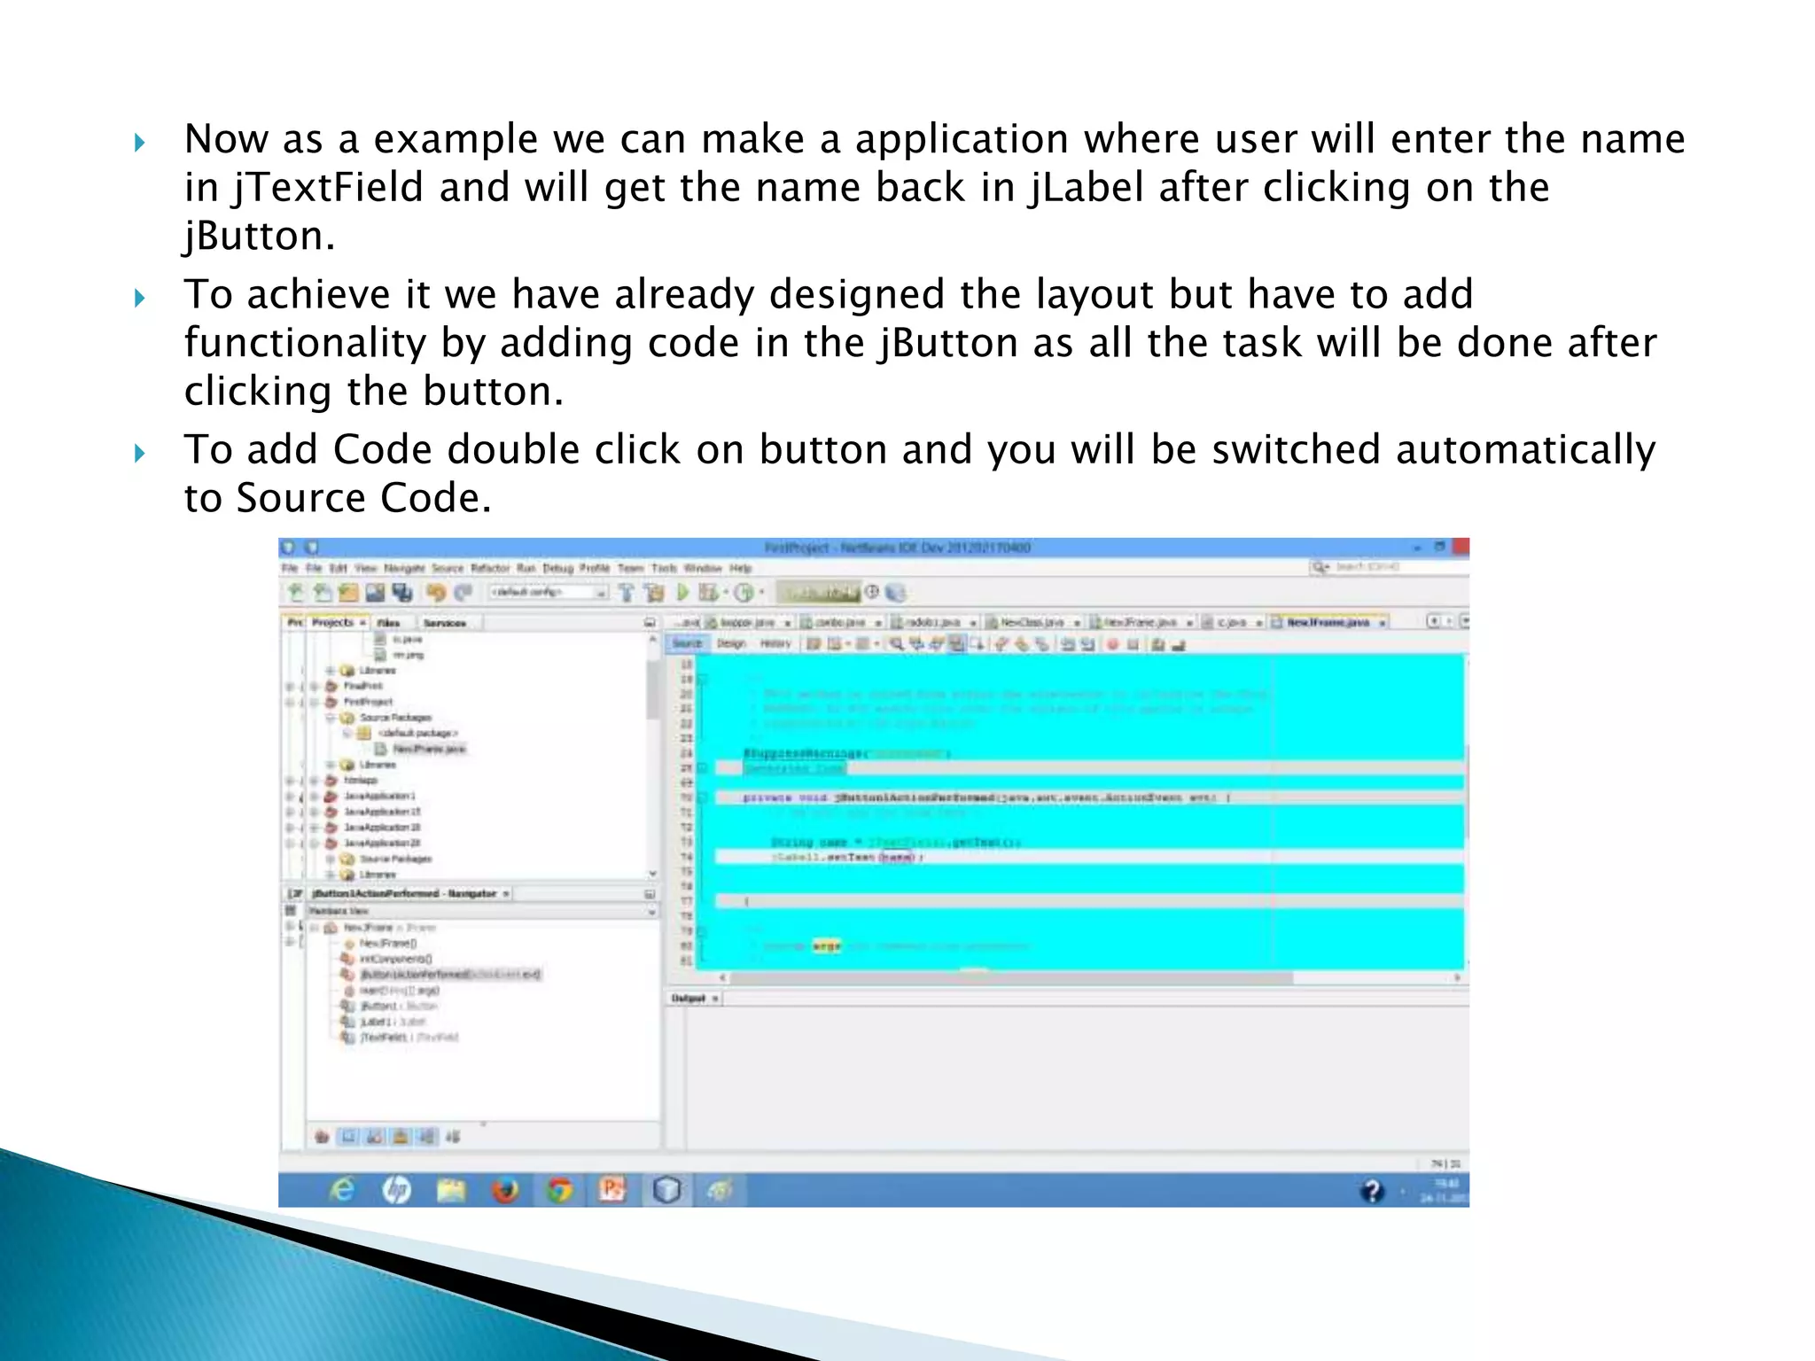The image size is (1815, 1361).
Task: Click the editor horizontal scrollbar
Action: click(1010, 978)
